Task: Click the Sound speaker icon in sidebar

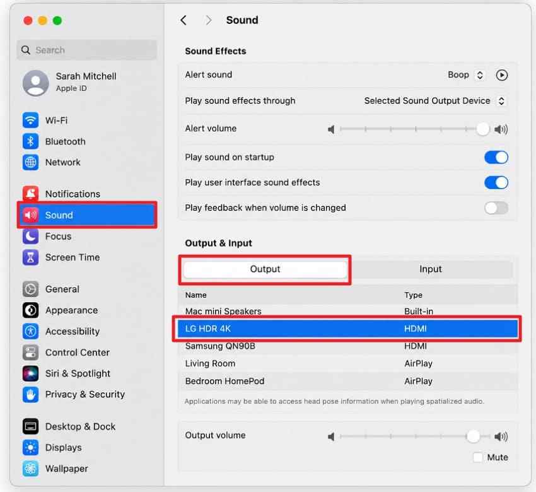Action: tap(30, 215)
